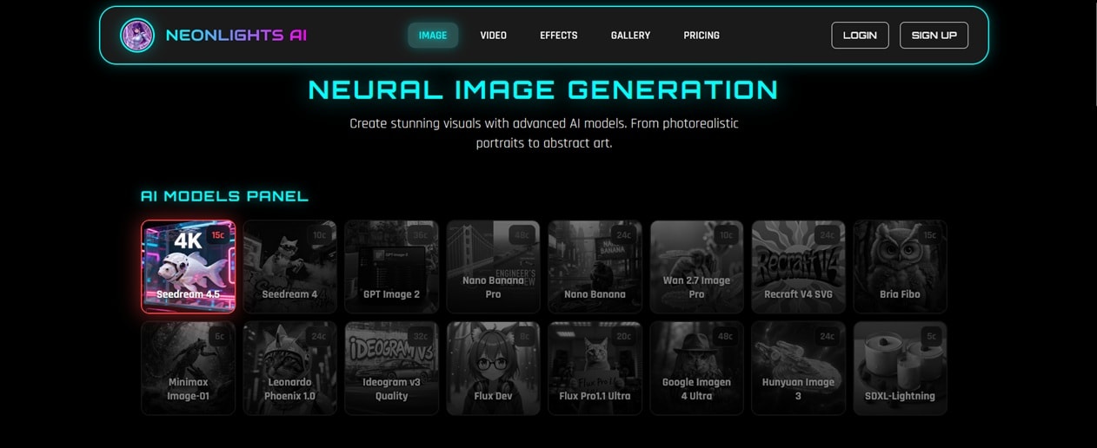This screenshot has width=1097, height=448.
Task: Click the NeonLights AI avatar logo
Action: click(137, 36)
